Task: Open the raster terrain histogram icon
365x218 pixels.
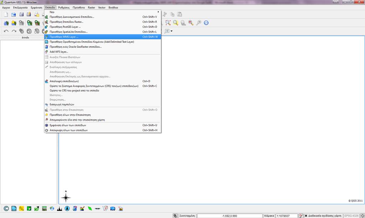Action: pos(60,208)
